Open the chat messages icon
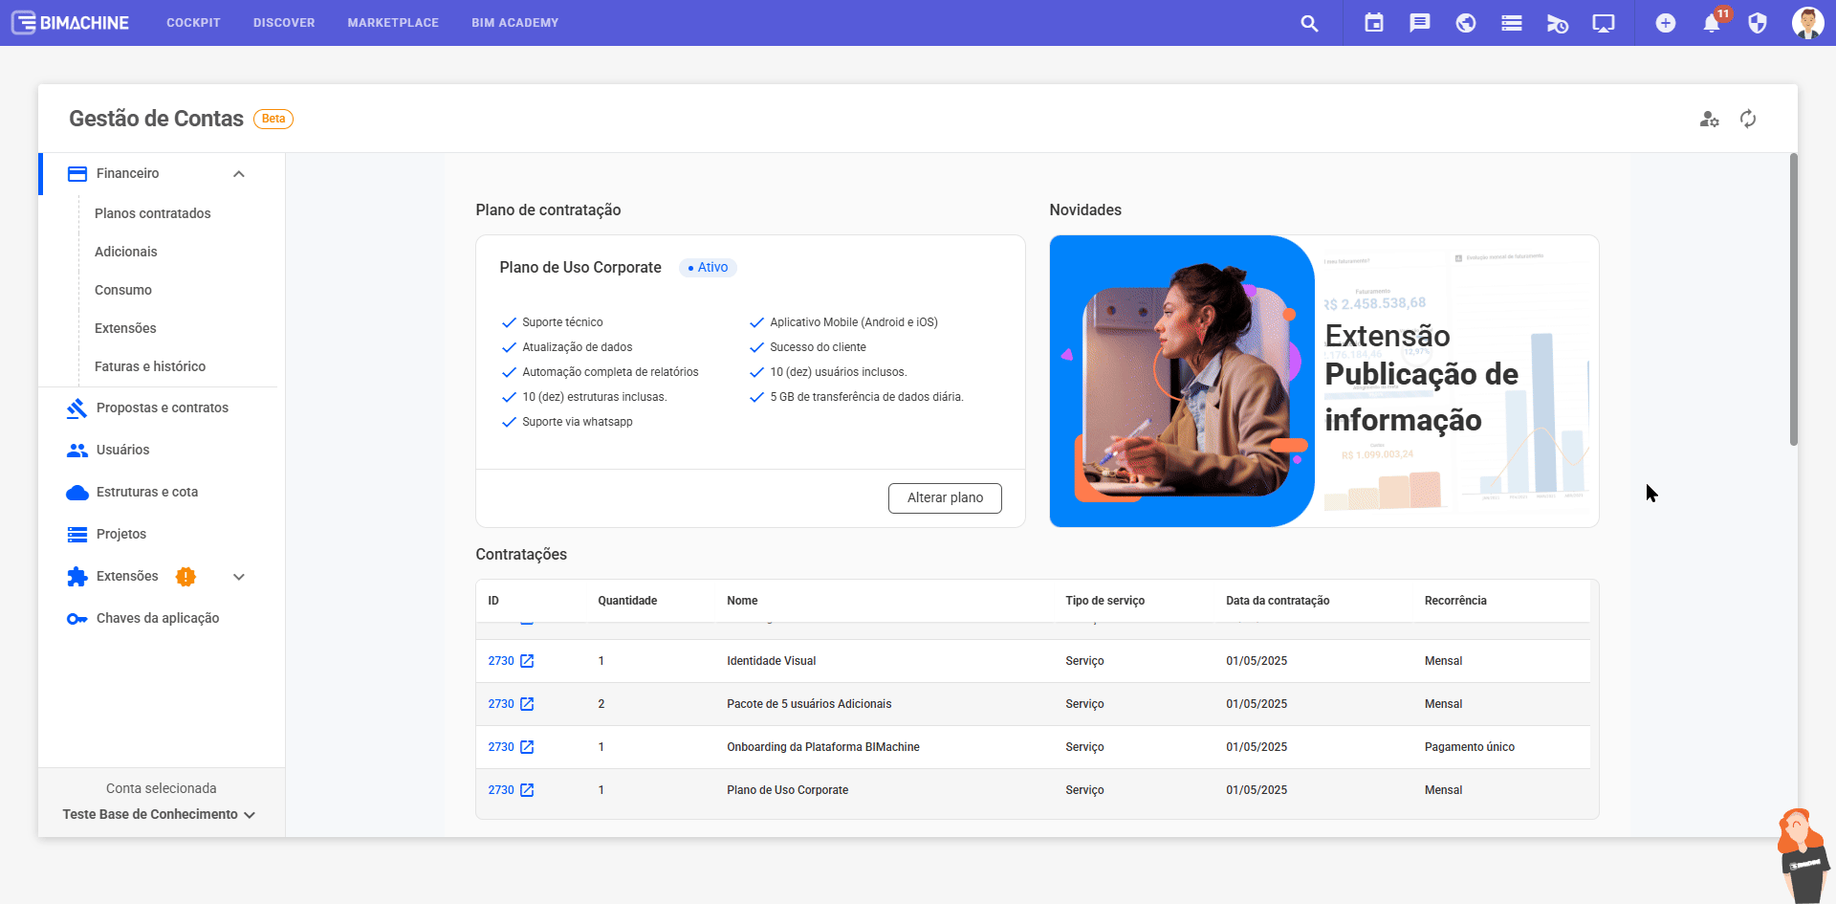 pos(1419,23)
